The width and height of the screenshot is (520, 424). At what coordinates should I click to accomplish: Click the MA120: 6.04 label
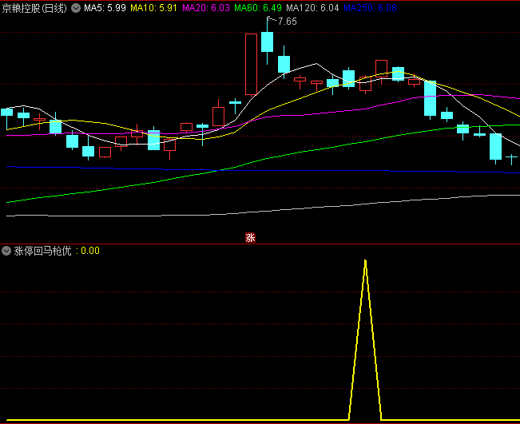pos(312,8)
